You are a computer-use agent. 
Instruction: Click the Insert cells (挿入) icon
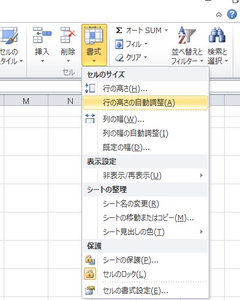[x=42, y=35]
